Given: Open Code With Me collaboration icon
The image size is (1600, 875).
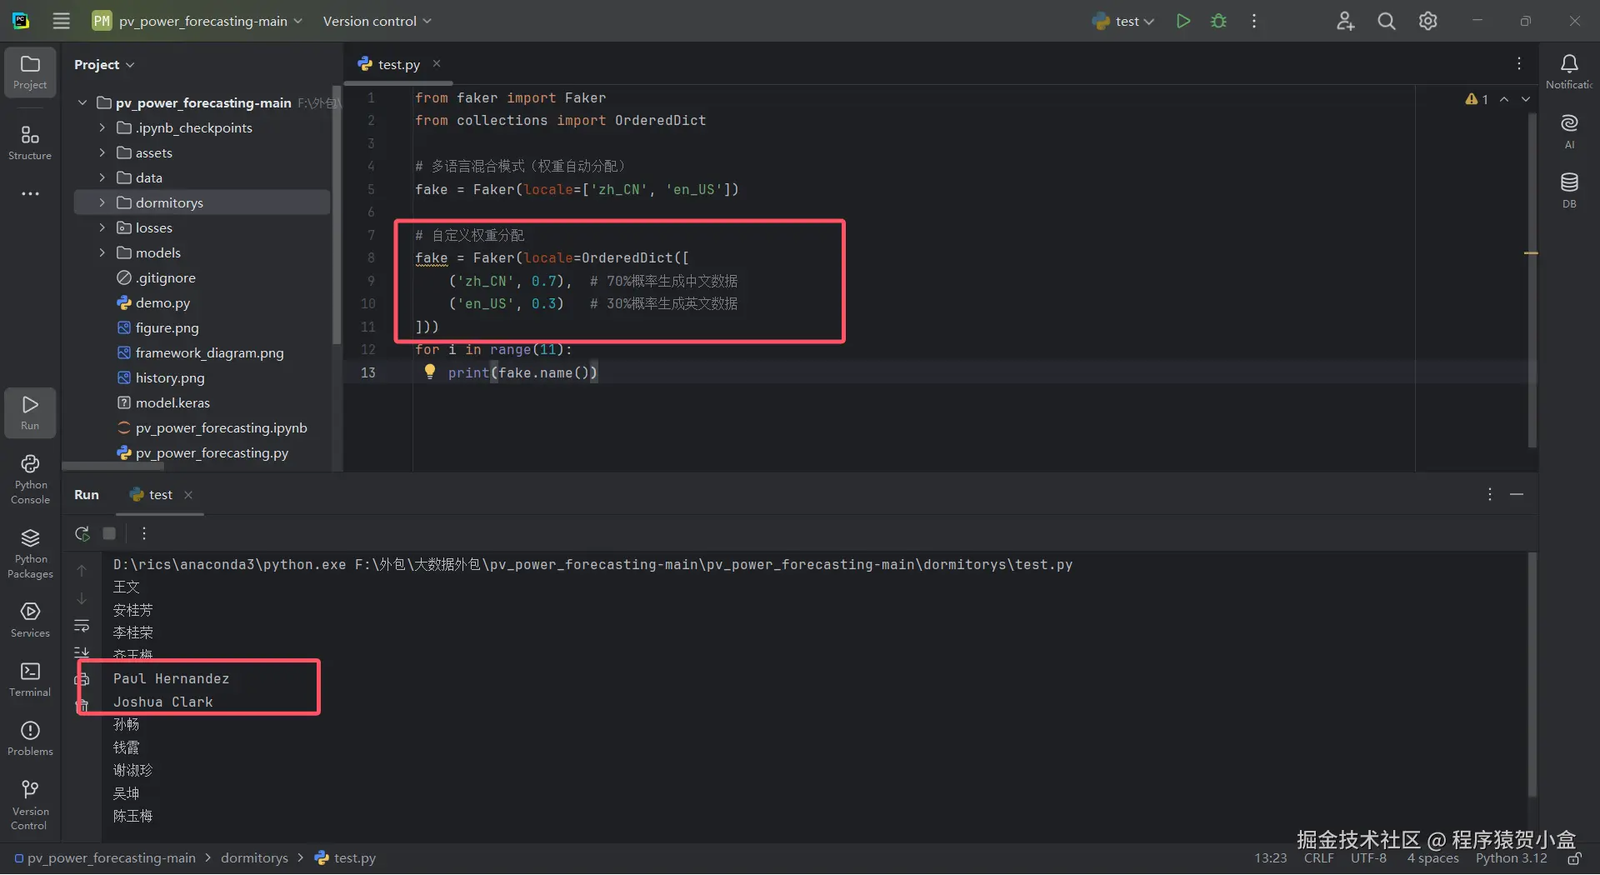Looking at the screenshot, I should 1345,21.
